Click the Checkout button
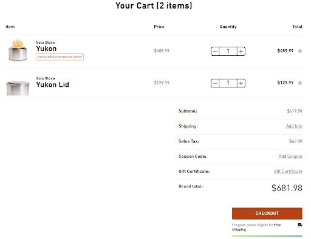 click(x=267, y=214)
